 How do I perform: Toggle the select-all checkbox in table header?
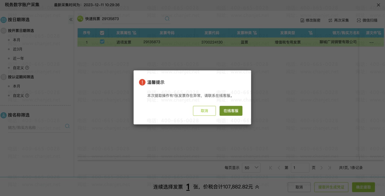pos(102,33)
